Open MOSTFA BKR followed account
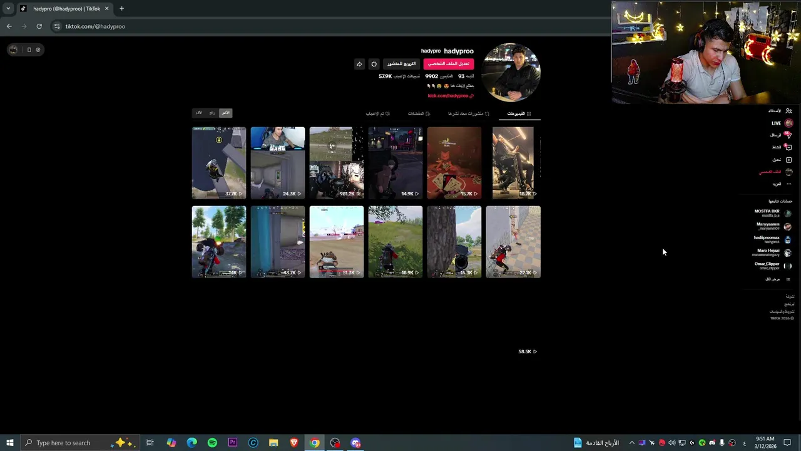The width and height of the screenshot is (801, 451). point(772,213)
